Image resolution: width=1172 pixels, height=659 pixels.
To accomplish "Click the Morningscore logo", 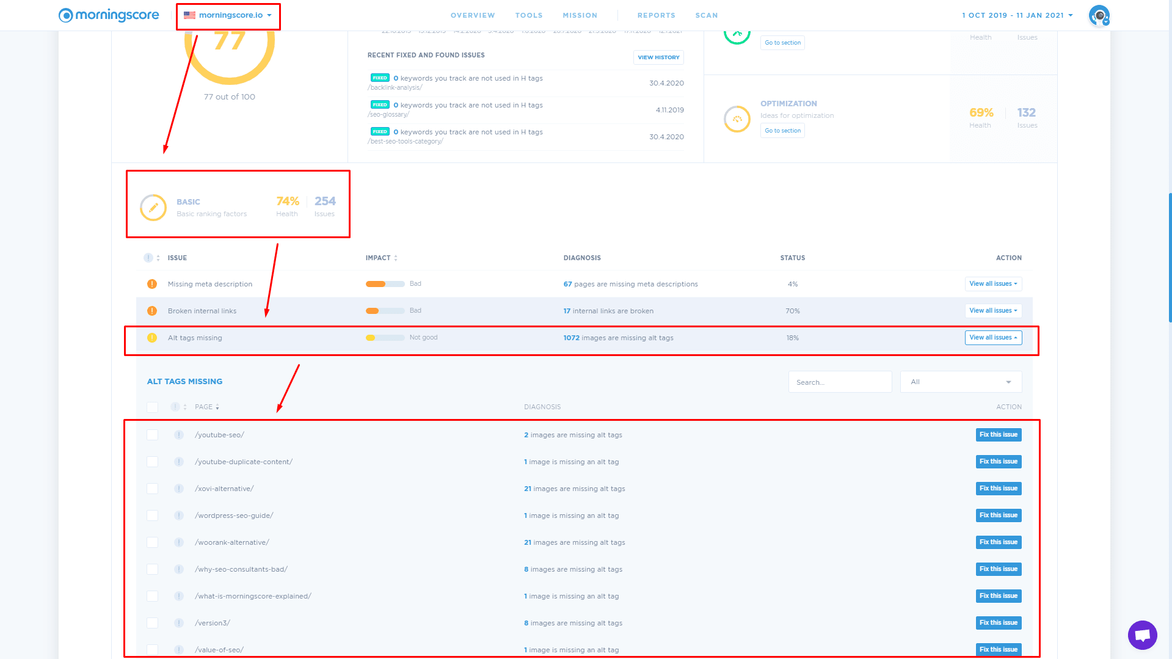I will [109, 15].
